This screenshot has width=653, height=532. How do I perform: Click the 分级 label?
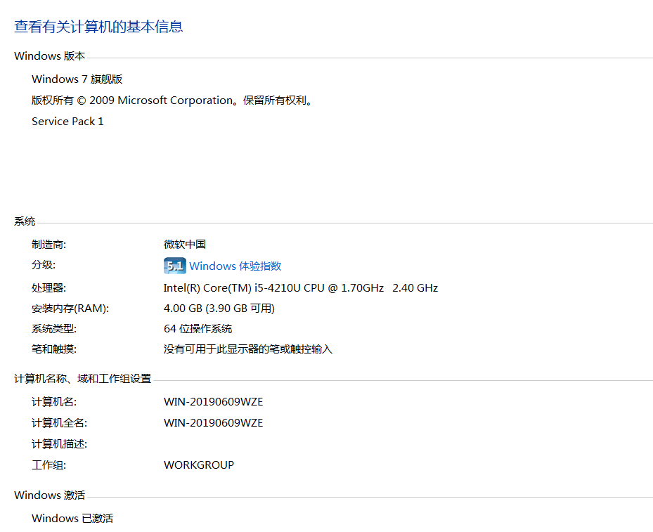click(x=44, y=265)
